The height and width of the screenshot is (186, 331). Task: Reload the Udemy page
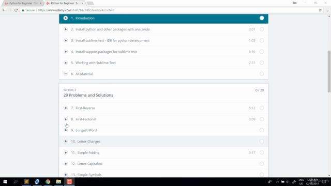coord(16,10)
